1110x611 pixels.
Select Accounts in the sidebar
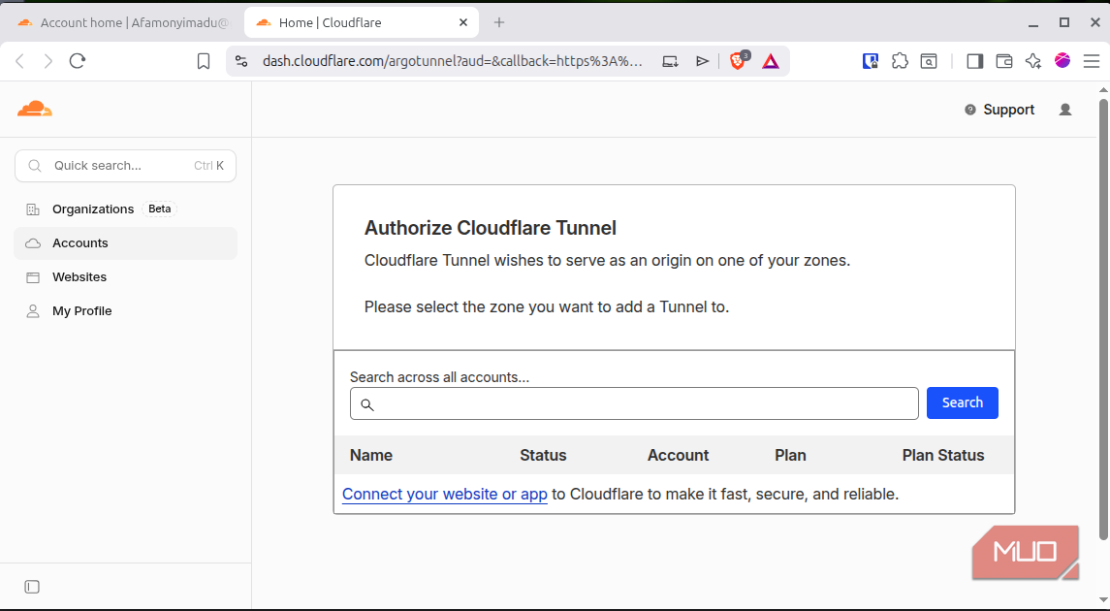pyautogui.click(x=125, y=242)
